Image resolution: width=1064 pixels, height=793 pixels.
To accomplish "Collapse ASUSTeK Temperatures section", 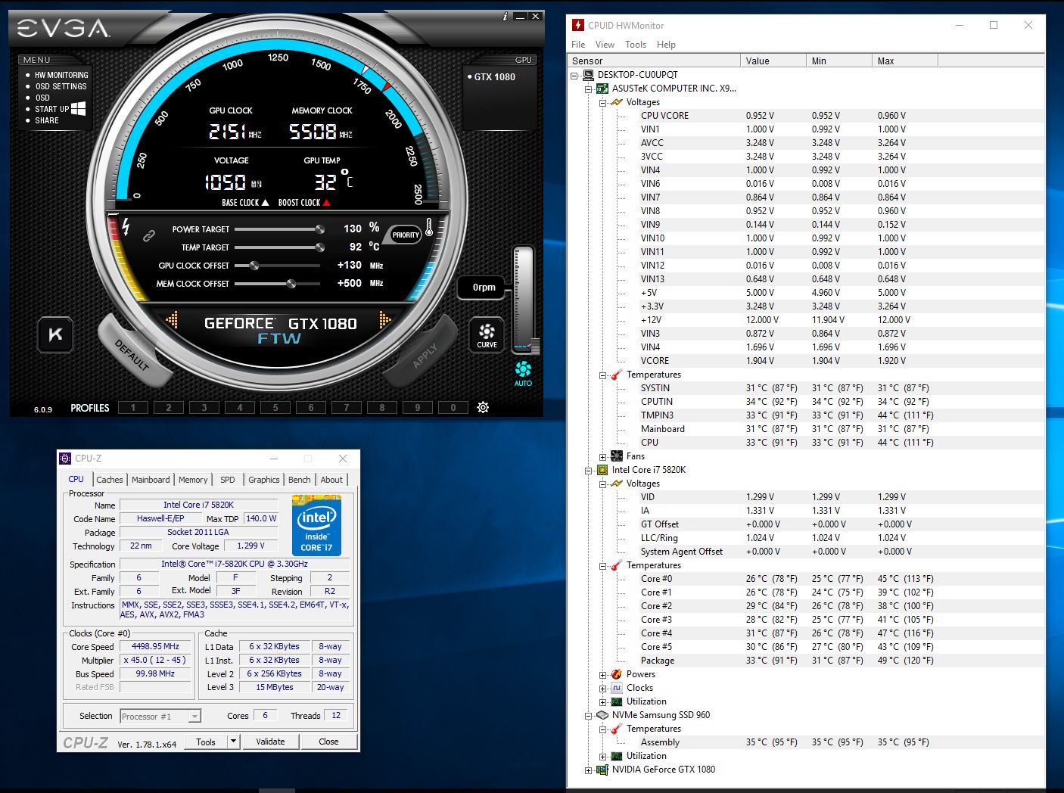I will coord(603,375).
